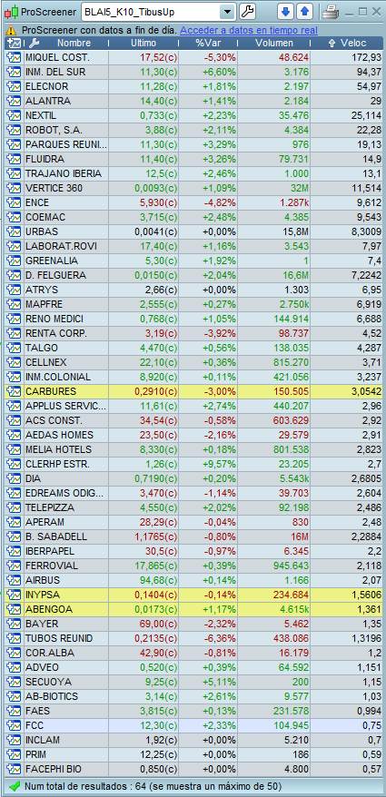Select the AEDAS HOMES row name

click(59, 435)
